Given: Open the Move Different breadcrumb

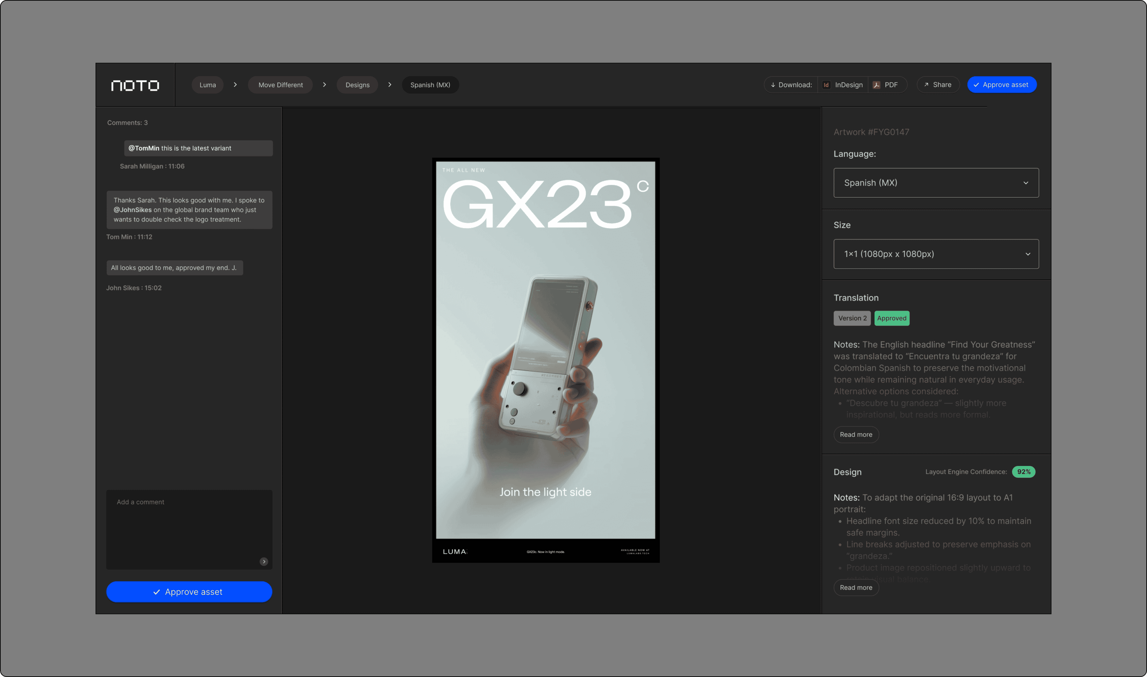Looking at the screenshot, I should 280,85.
